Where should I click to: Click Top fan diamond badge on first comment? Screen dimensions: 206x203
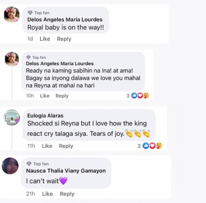[30, 13]
